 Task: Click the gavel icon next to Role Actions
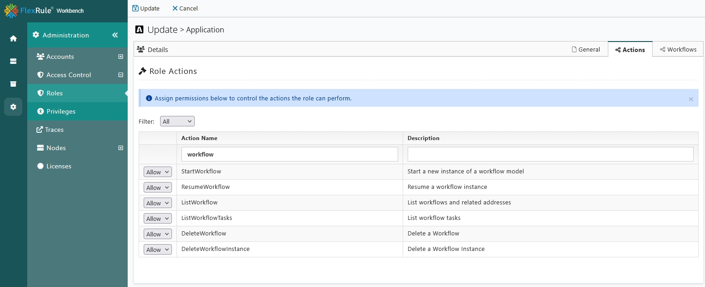[x=143, y=71]
